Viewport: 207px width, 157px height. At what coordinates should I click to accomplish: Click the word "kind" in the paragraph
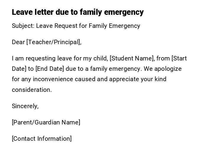160,79
